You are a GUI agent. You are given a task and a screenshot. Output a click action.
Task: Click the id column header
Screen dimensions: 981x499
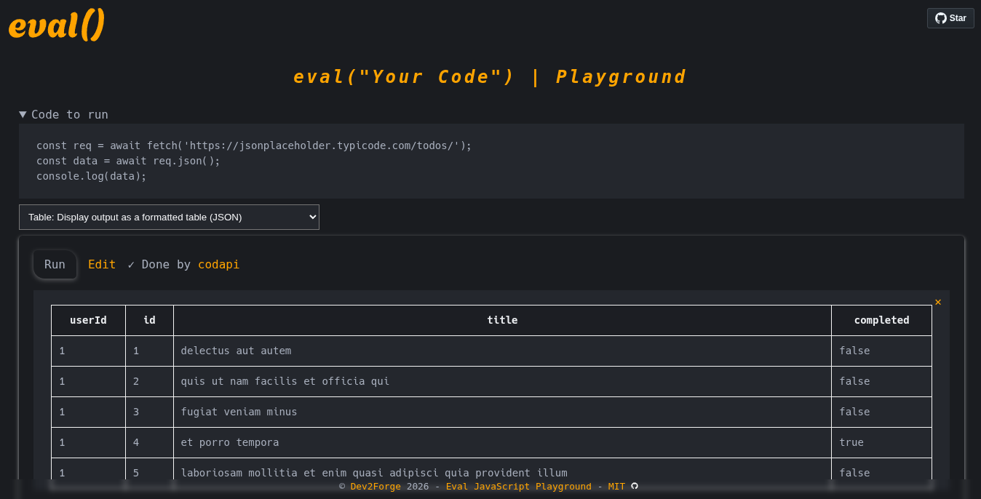149,320
